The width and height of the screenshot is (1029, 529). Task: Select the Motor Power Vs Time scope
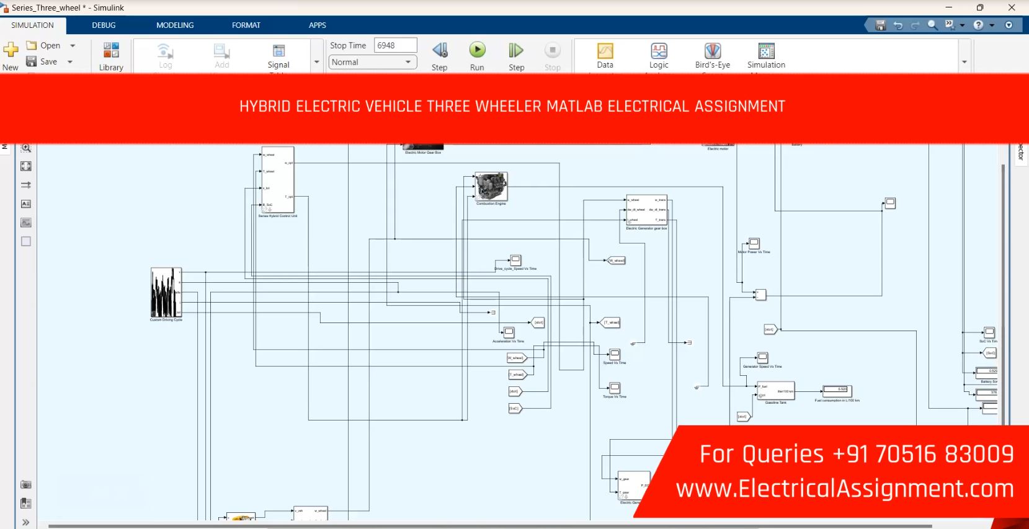click(754, 243)
